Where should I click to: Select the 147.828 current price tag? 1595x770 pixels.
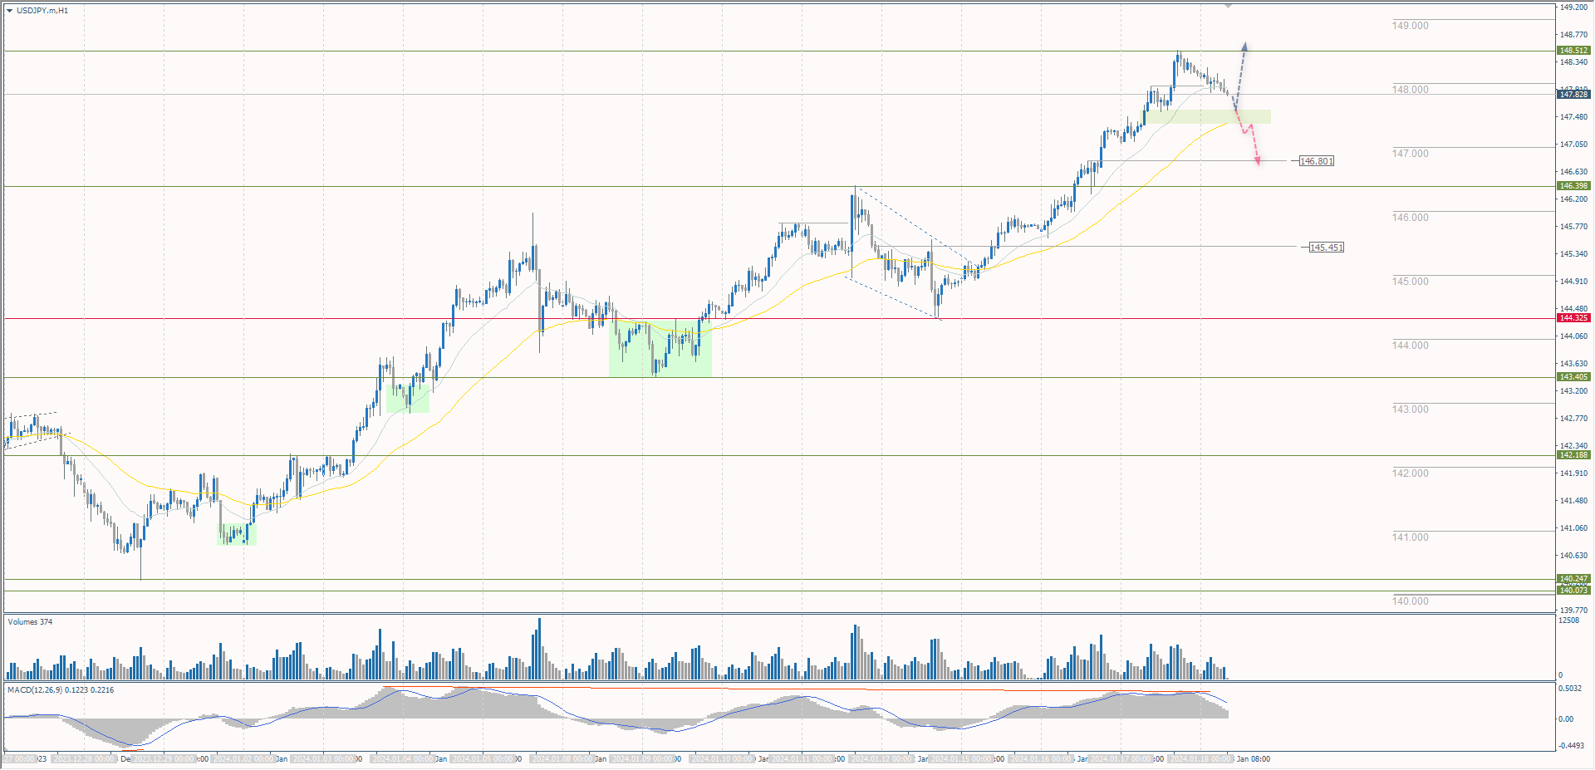(x=1573, y=95)
